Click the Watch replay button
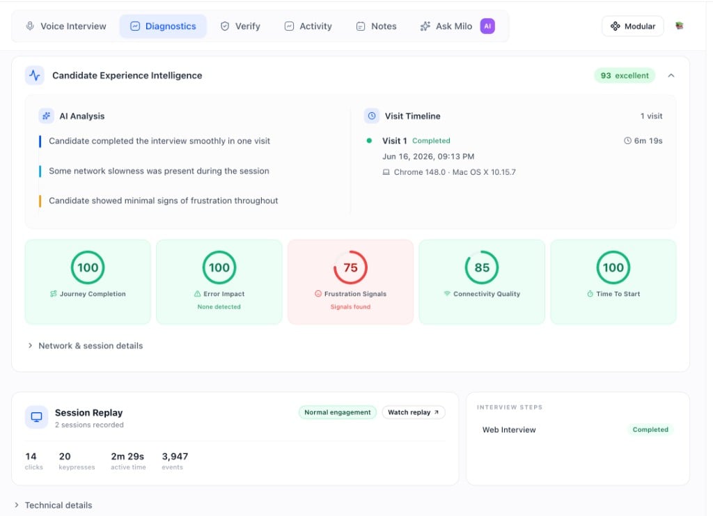The image size is (713, 516). pyautogui.click(x=414, y=412)
